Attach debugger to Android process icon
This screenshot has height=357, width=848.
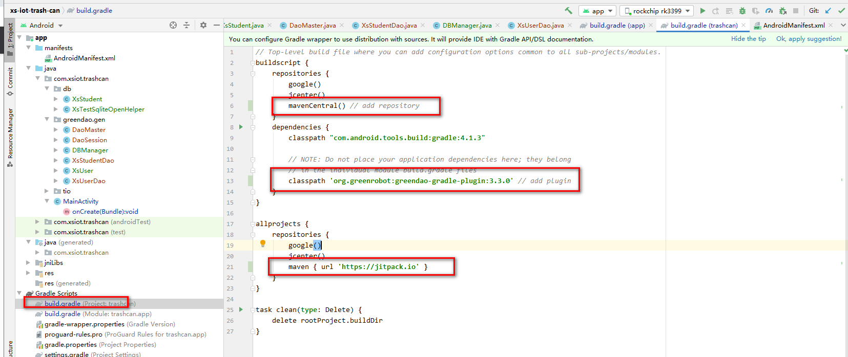tap(782, 11)
